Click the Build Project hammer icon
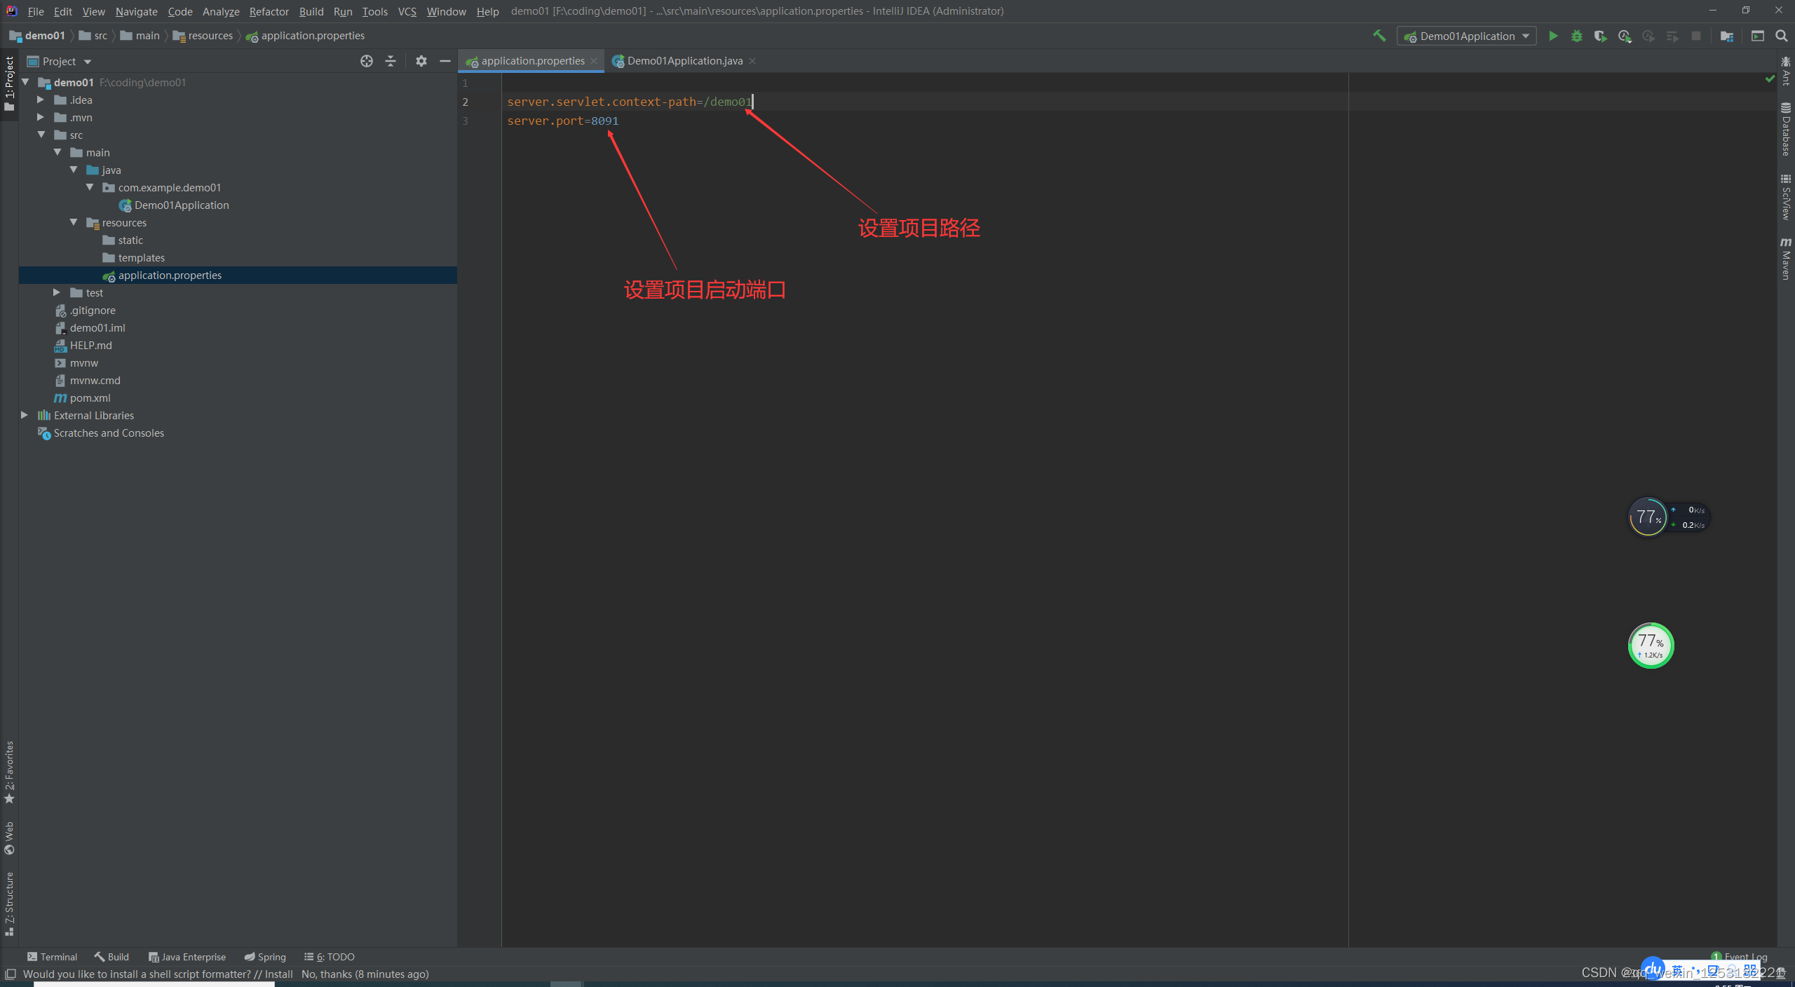This screenshot has height=987, width=1795. pos(1379,36)
